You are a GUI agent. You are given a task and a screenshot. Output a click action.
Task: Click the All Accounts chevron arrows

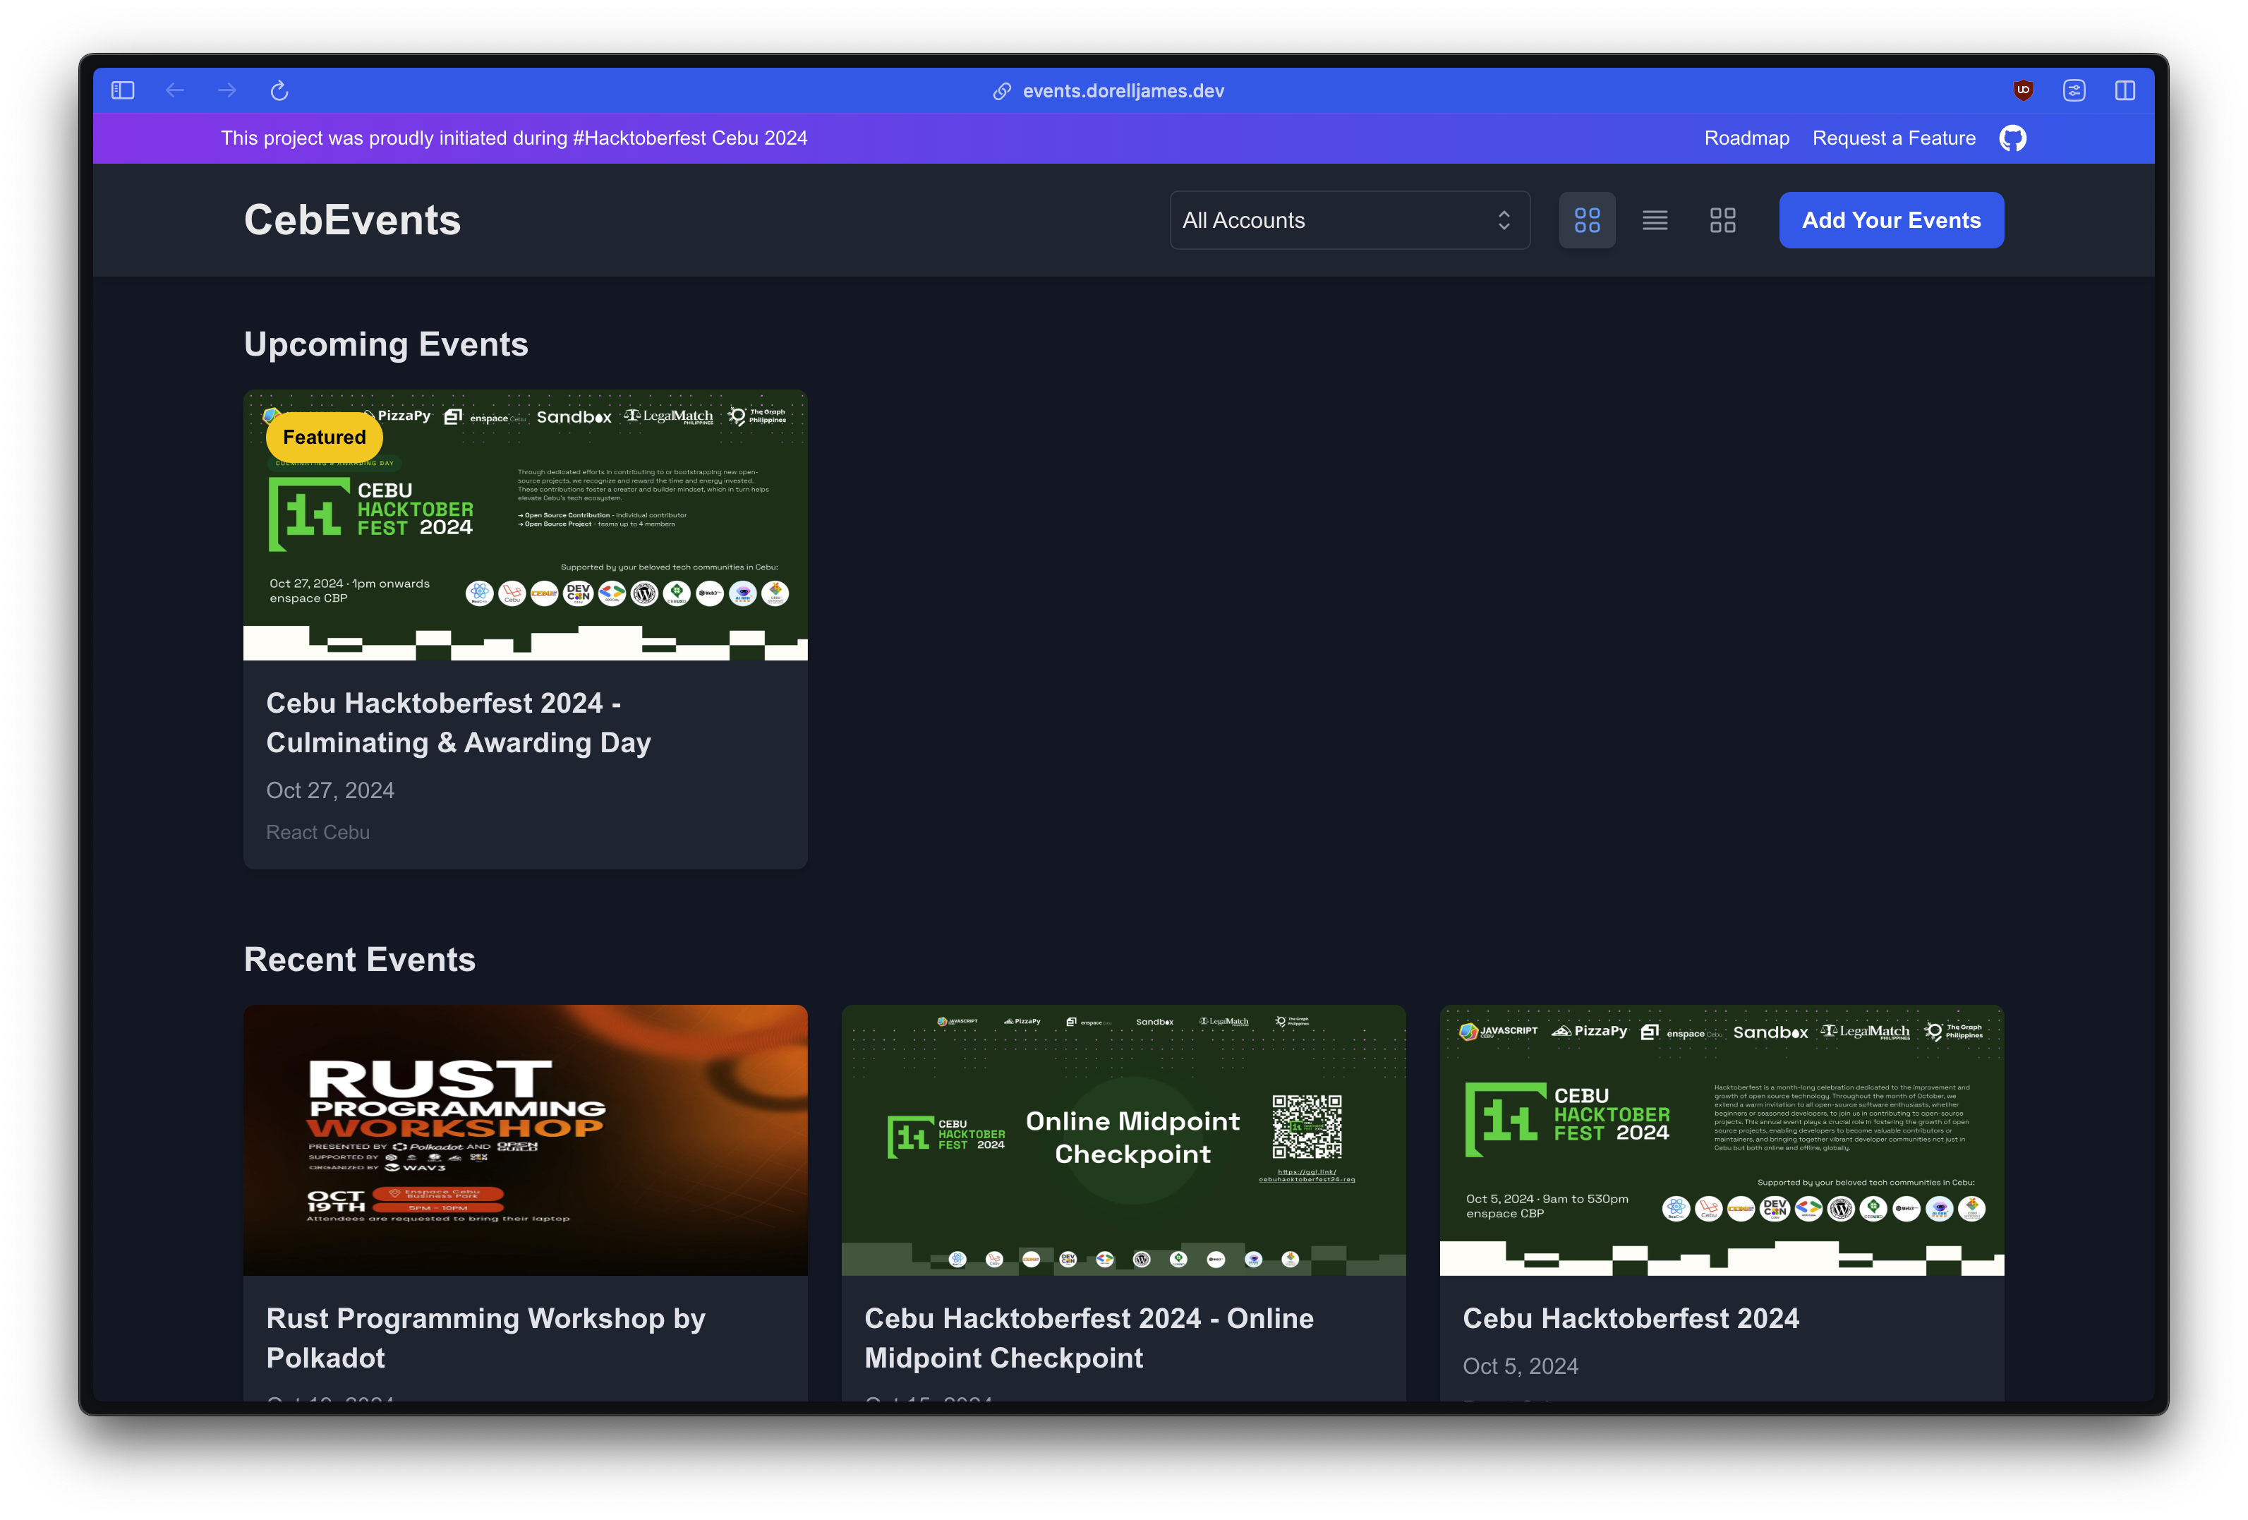tap(1503, 221)
